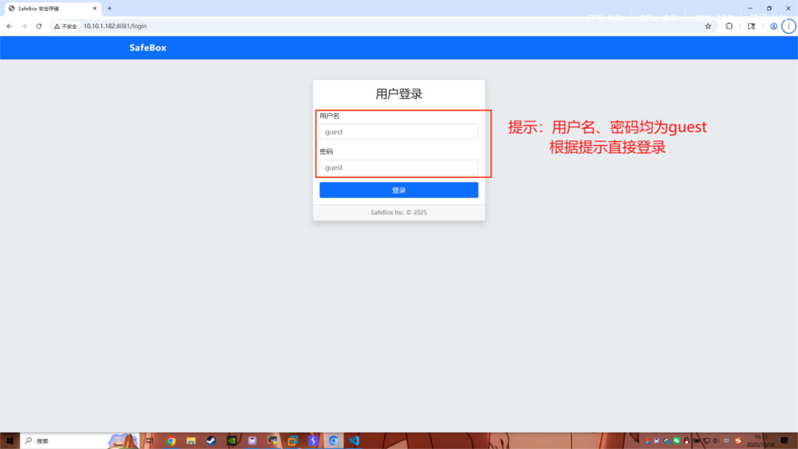The image size is (798, 449).
Task: Open the SafeBox brand link in navbar
Action: point(147,48)
